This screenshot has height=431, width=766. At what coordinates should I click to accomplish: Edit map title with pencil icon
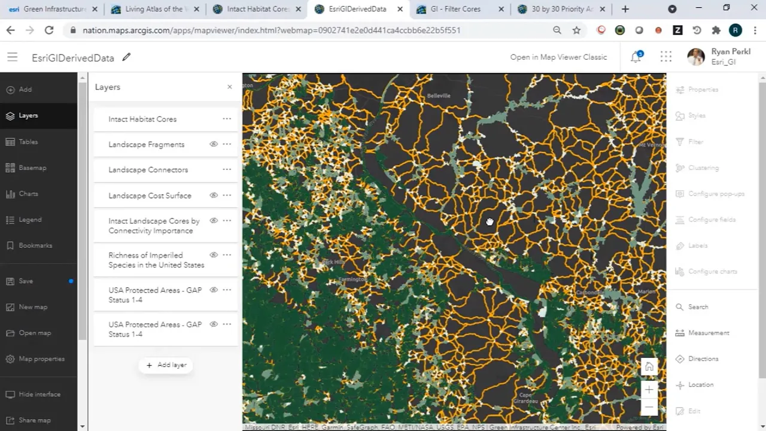[126, 57]
